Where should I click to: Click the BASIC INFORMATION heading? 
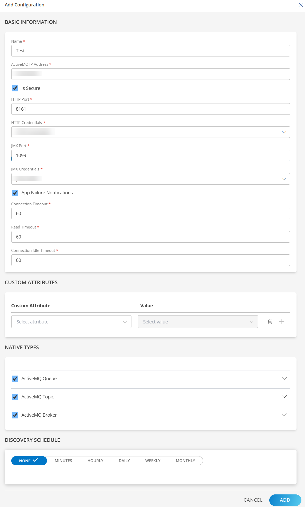[31, 22]
